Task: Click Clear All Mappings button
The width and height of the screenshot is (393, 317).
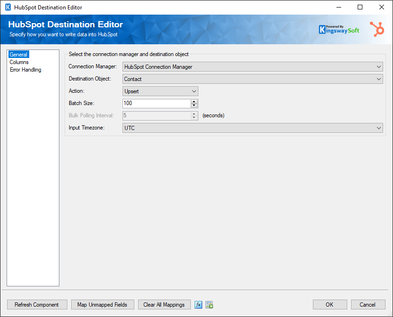Action: pos(164,305)
